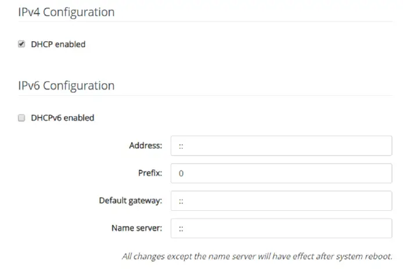Enable the DHCPv6 enabled checkbox
The height and width of the screenshot is (269, 403).
(x=21, y=118)
